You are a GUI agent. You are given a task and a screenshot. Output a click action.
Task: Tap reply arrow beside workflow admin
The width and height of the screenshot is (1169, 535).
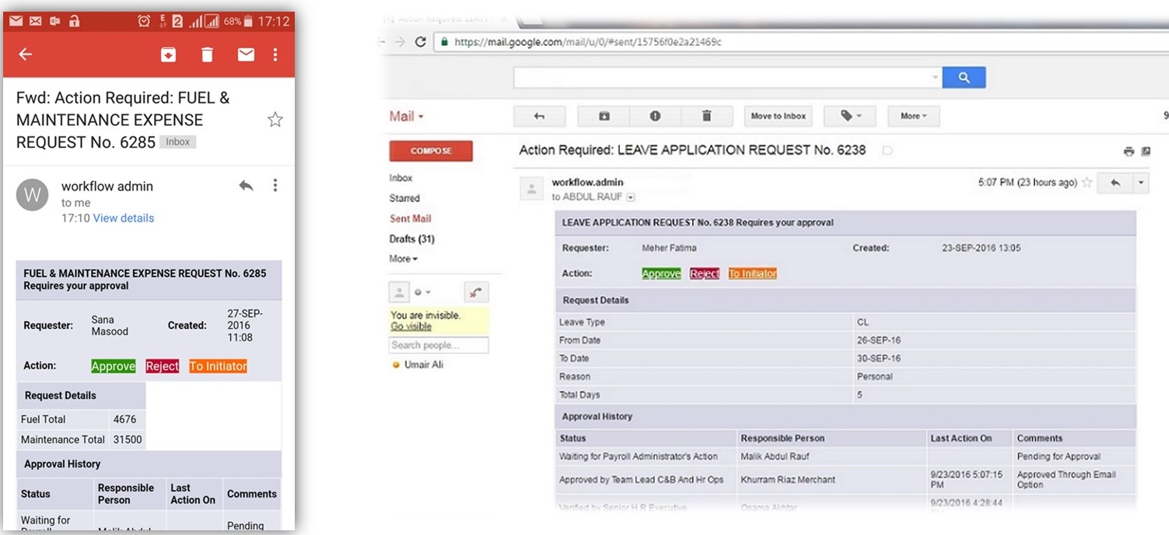pos(246,186)
